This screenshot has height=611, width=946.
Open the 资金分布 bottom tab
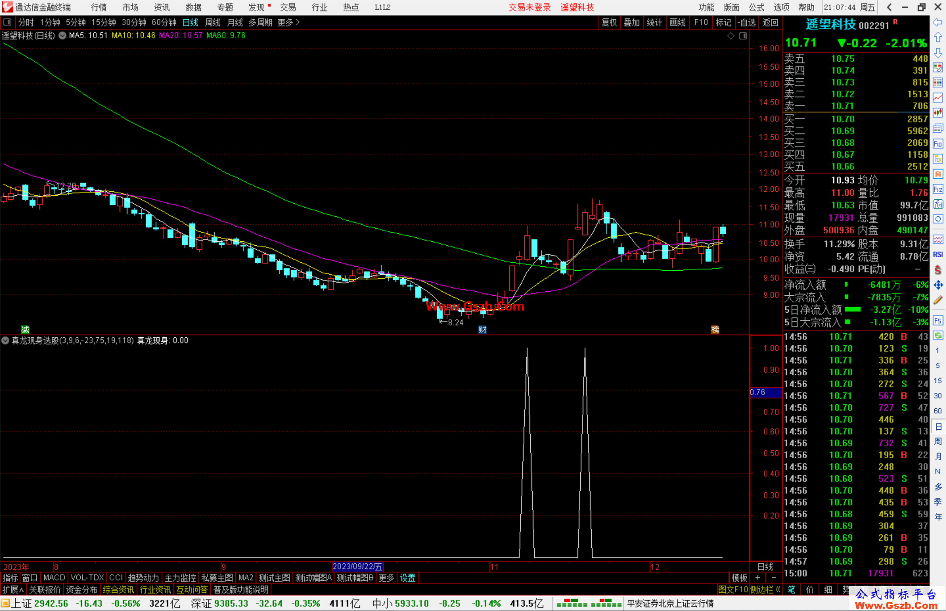click(x=81, y=590)
